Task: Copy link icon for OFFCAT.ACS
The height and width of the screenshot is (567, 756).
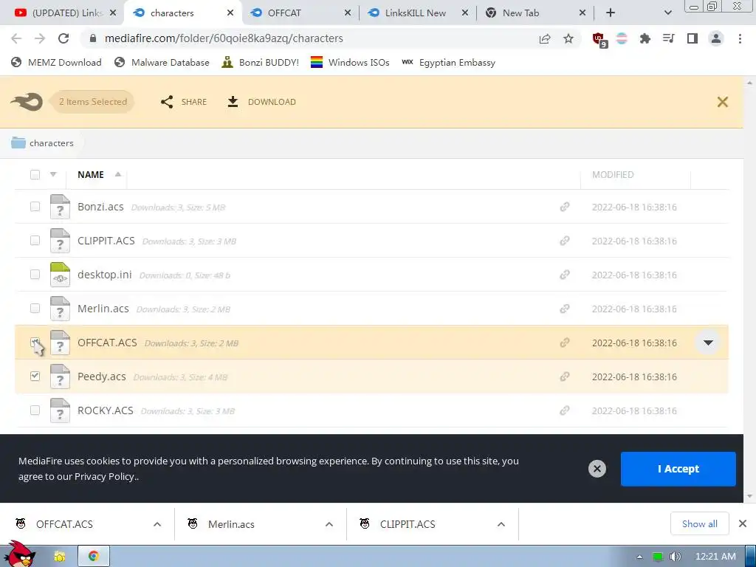Action: pyautogui.click(x=565, y=343)
